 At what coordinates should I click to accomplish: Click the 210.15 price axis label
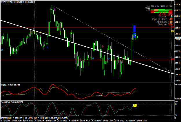pos(178,34)
